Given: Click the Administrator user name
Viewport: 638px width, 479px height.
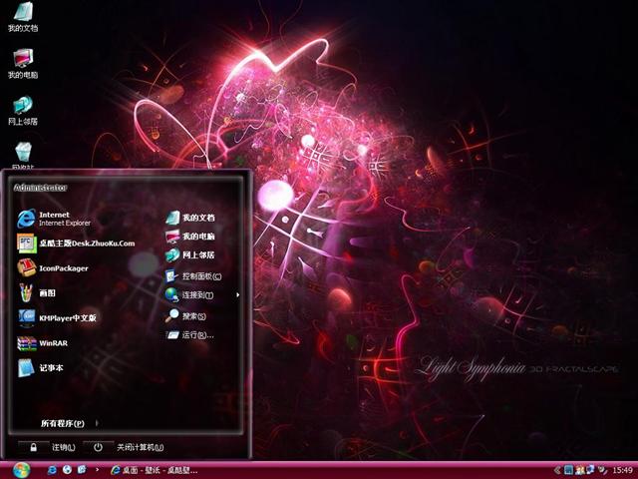Looking at the screenshot, I should [x=40, y=188].
